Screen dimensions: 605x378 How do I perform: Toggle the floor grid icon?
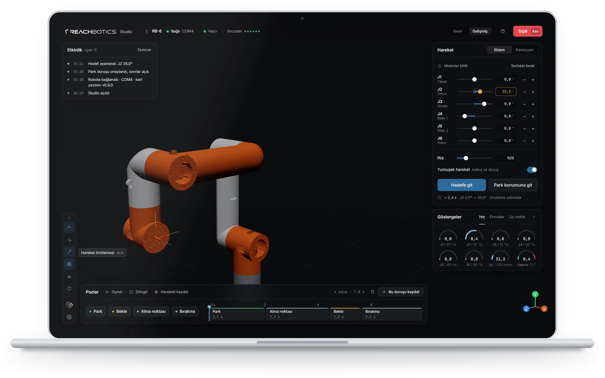pos(69,264)
